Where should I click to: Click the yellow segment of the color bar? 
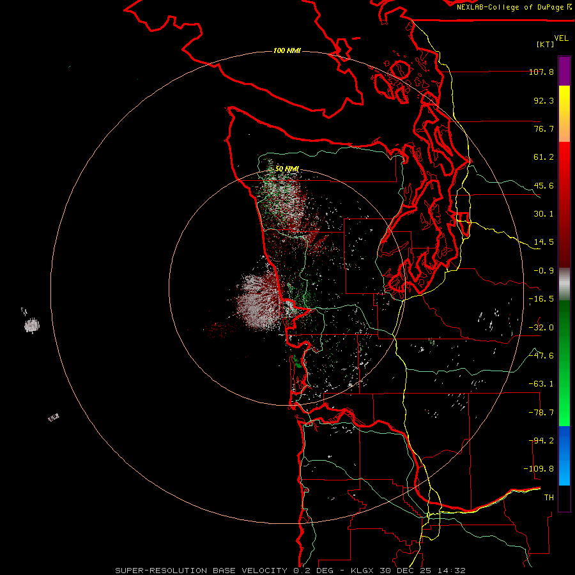click(564, 114)
